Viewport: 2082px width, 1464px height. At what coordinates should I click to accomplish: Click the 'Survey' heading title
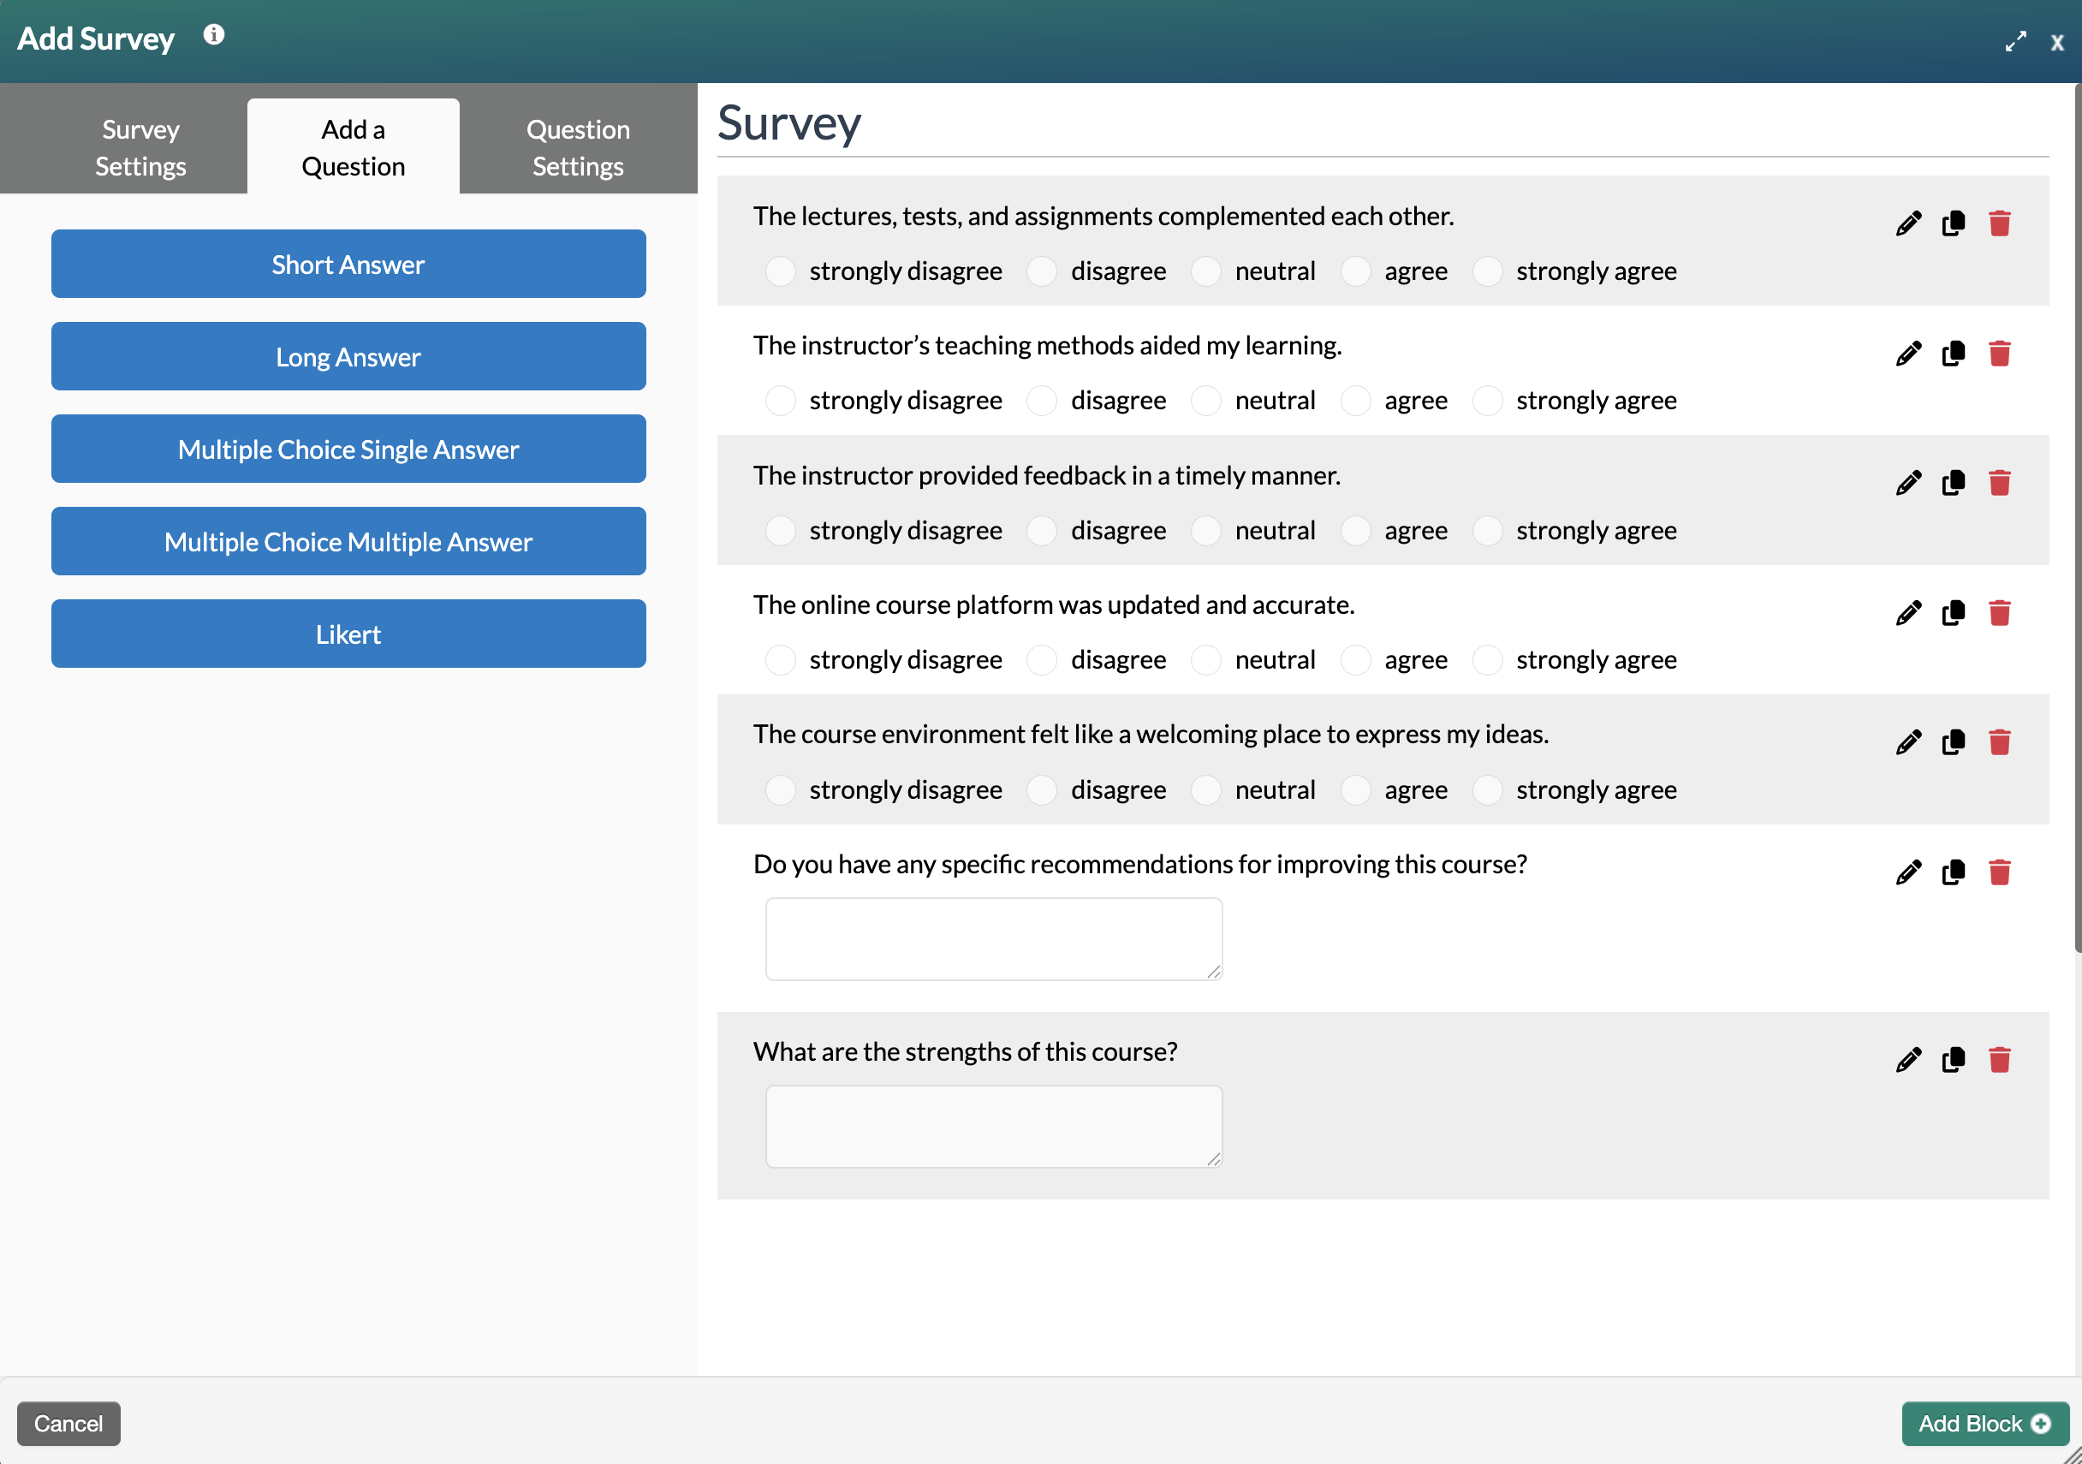point(789,122)
